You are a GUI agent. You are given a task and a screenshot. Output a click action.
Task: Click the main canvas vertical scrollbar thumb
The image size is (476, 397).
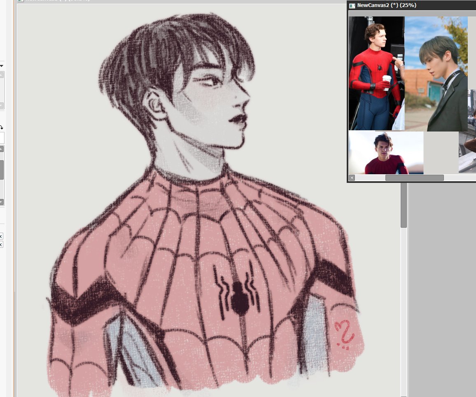coord(404,205)
